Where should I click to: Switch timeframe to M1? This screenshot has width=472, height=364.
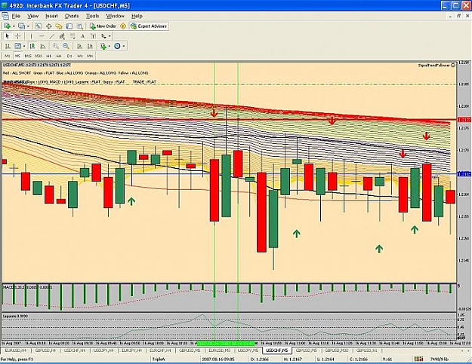[x=8, y=57]
